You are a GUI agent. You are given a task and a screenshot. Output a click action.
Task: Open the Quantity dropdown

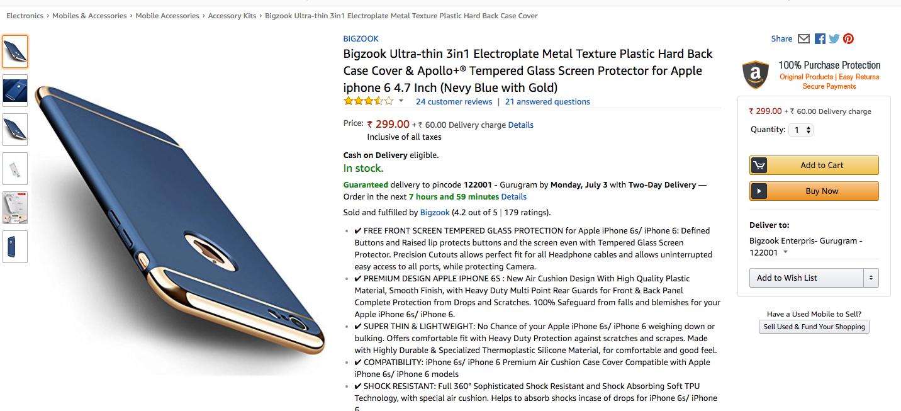[x=801, y=130]
